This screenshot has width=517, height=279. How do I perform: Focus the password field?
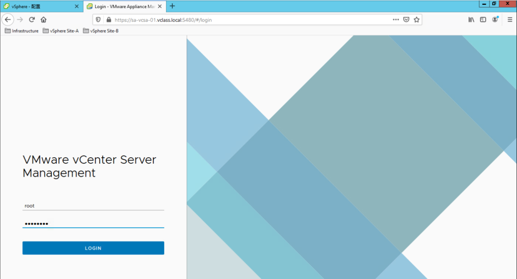click(93, 224)
